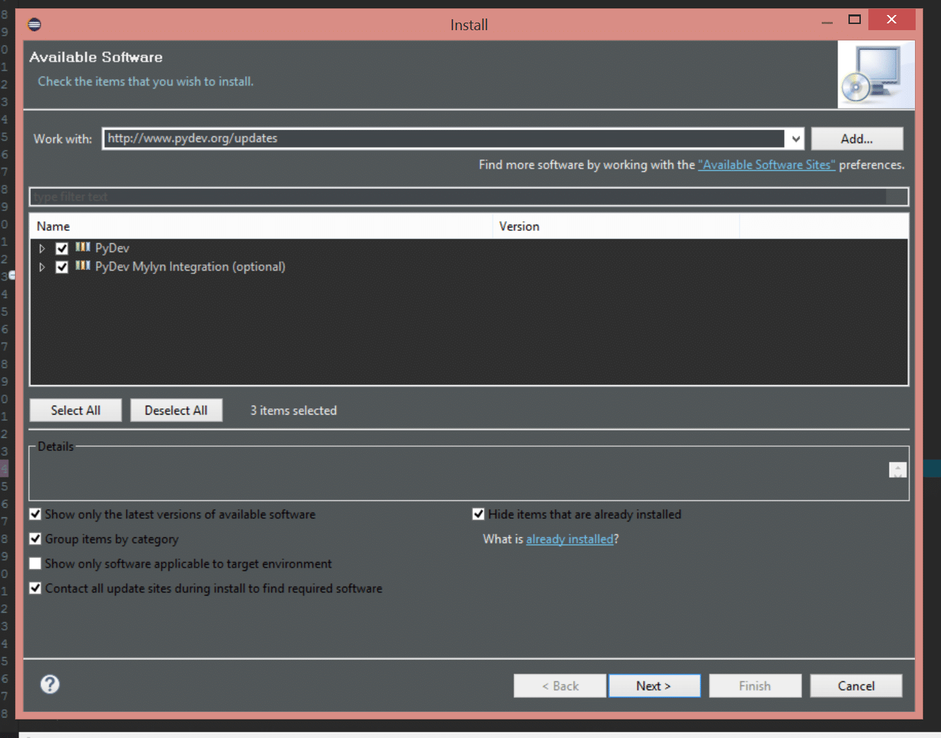Click the disabled < Back button

coord(560,686)
